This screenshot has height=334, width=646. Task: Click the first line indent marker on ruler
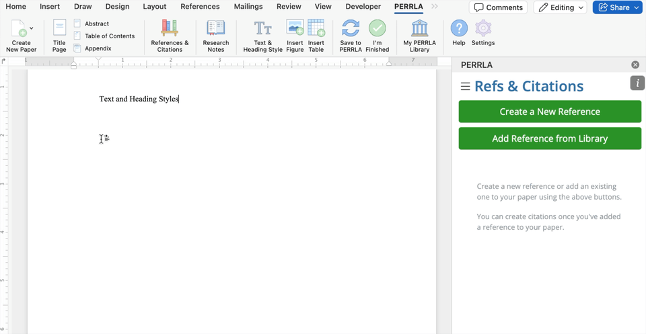click(98, 60)
